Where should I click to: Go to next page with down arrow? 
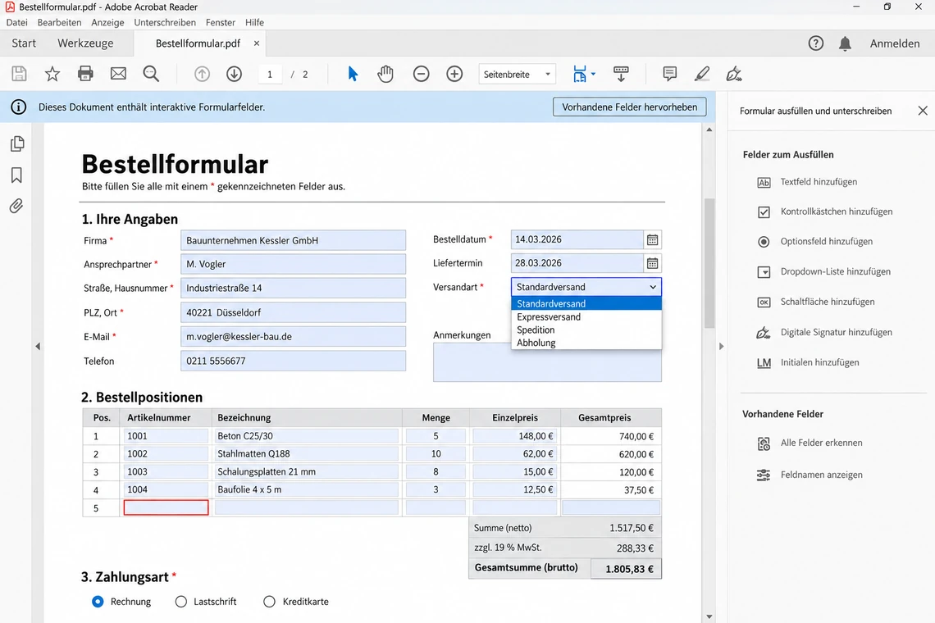(x=235, y=74)
